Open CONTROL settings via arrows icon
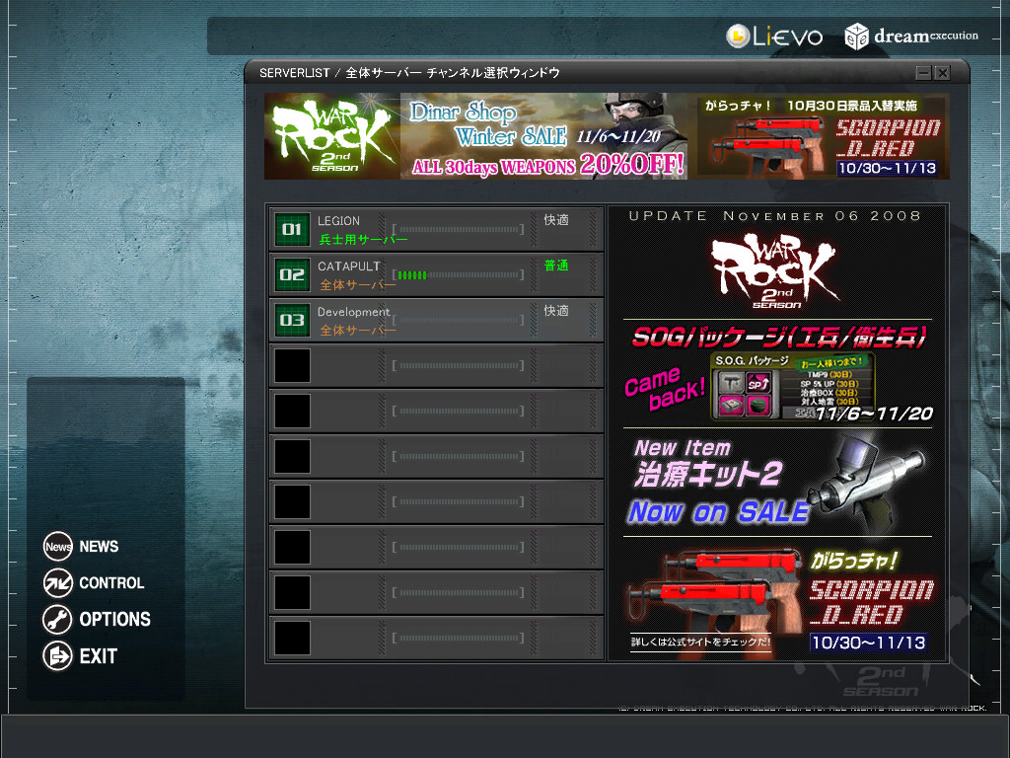The image size is (1010, 758). tap(58, 583)
